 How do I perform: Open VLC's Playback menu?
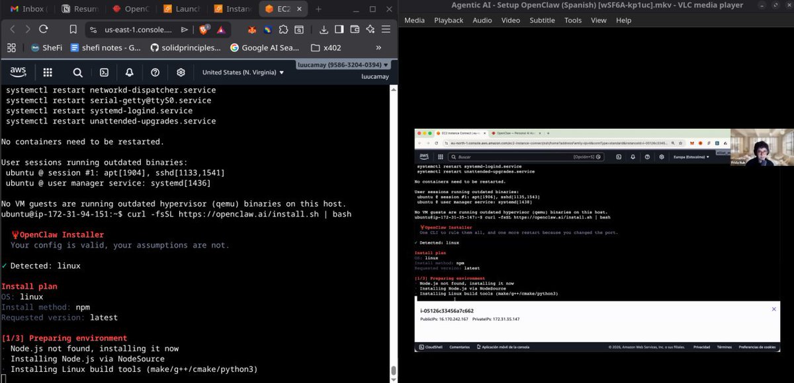point(449,20)
